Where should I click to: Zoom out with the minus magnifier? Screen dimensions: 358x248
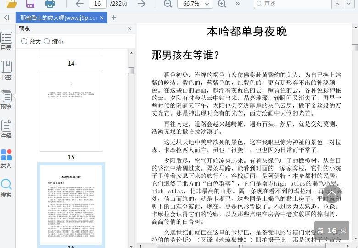click(168, 4)
